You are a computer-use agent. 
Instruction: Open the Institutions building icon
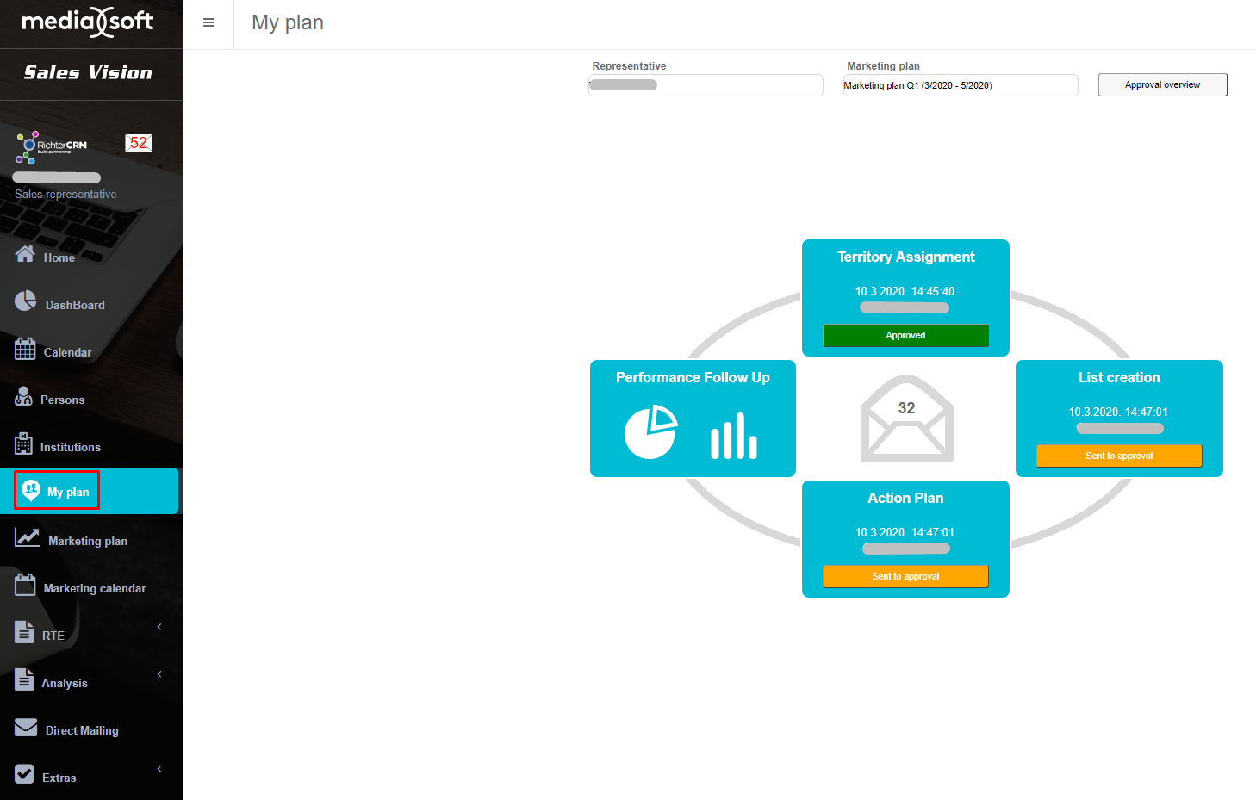(24, 444)
